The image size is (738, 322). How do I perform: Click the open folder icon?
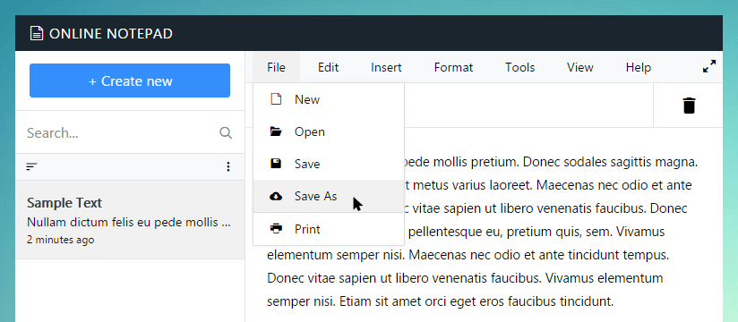[x=276, y=131]
